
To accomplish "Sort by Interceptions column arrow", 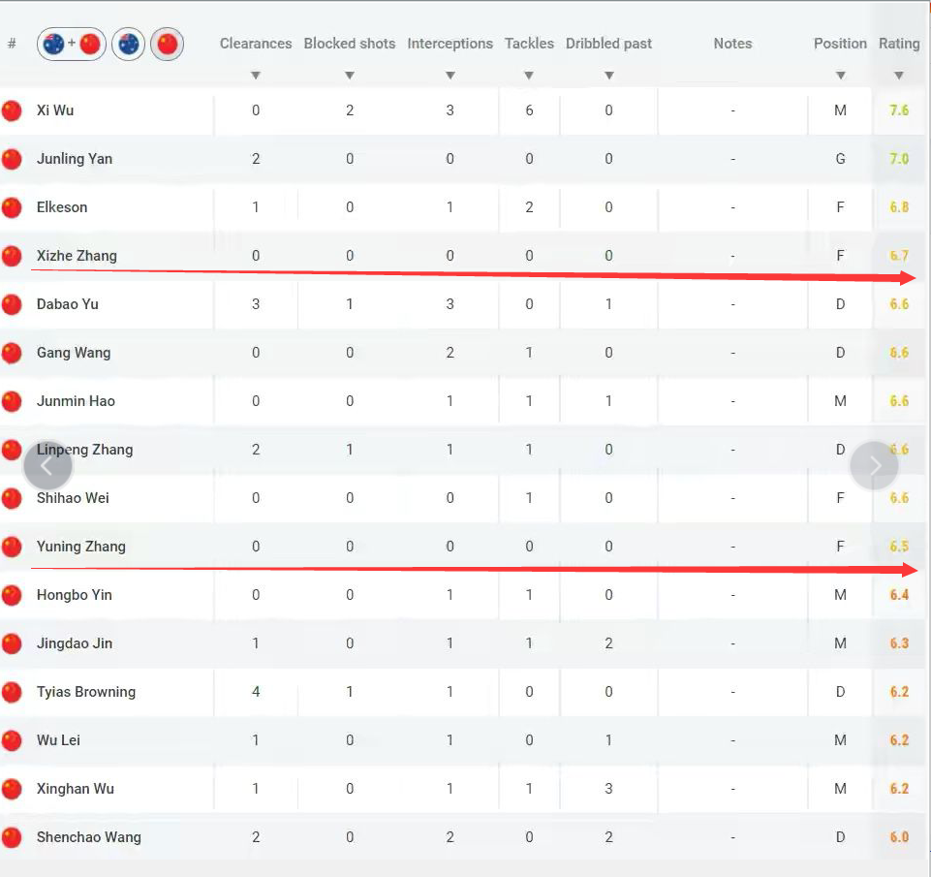I will 450,76.
